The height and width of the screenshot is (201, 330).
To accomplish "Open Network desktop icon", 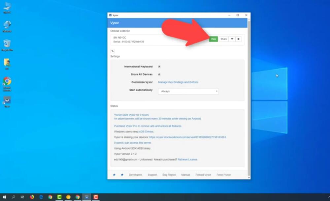I will [x=7, y=26].
